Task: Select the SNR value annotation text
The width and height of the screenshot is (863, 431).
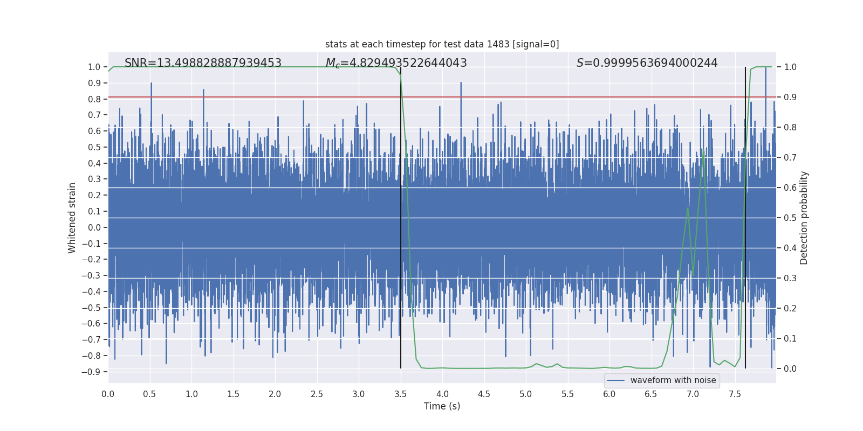Action: pos(203,63)
